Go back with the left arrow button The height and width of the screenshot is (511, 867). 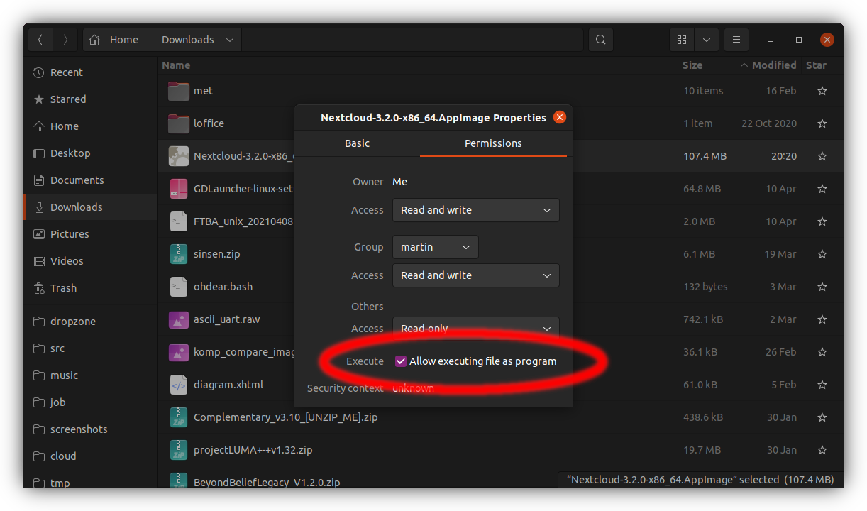click(x=40, y=40)
